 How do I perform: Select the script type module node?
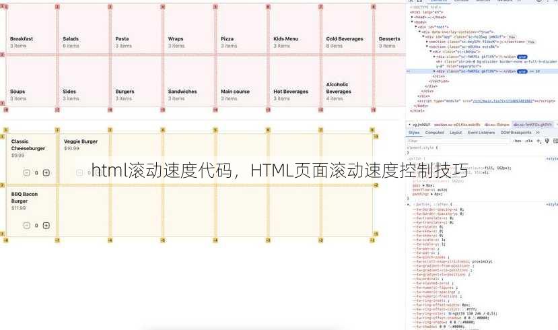pyautogui.click(x=487, y=101)
